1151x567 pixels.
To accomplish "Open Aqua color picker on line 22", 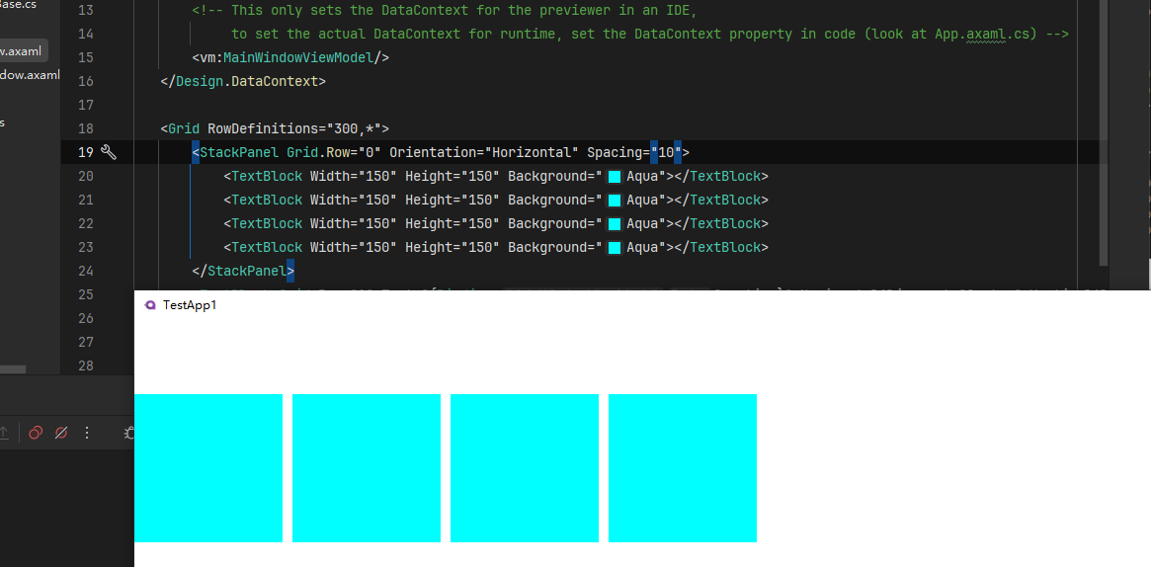I will point(614,224).
